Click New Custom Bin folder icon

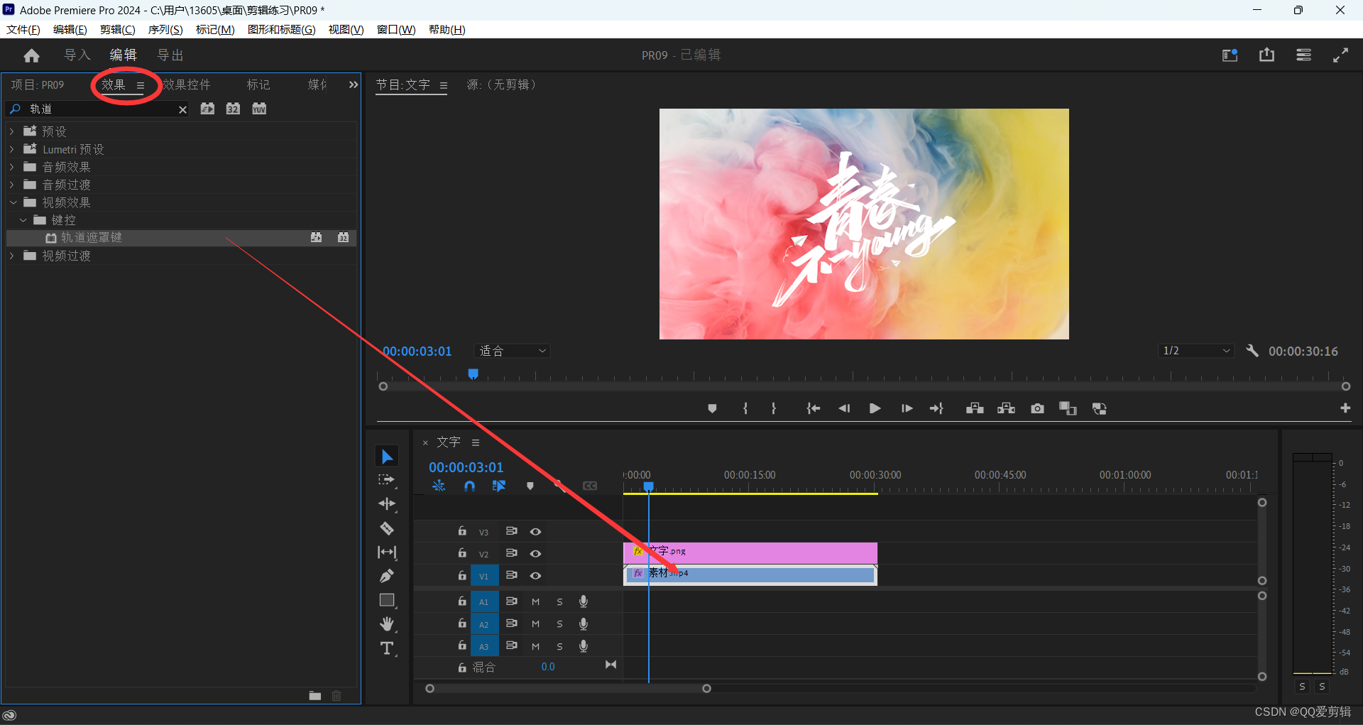(315, 696)
